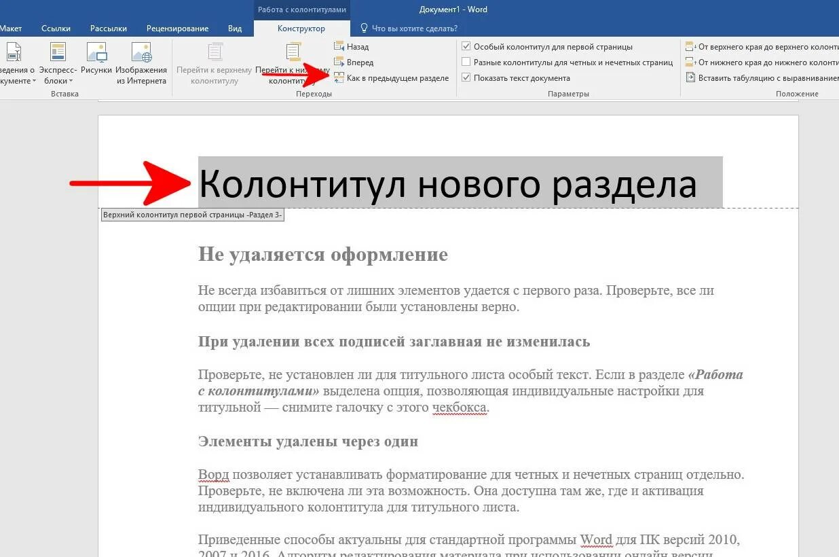Open the Вид ribbon tab
839x557 pixels.
pos(235,29)
